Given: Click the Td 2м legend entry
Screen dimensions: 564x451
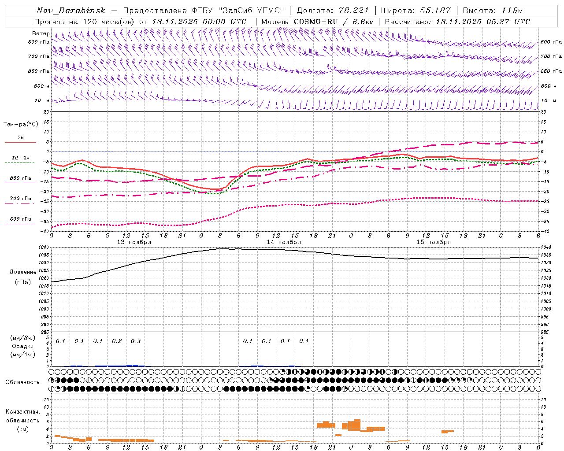Looking at the screenshot, I should pos(21,158).
